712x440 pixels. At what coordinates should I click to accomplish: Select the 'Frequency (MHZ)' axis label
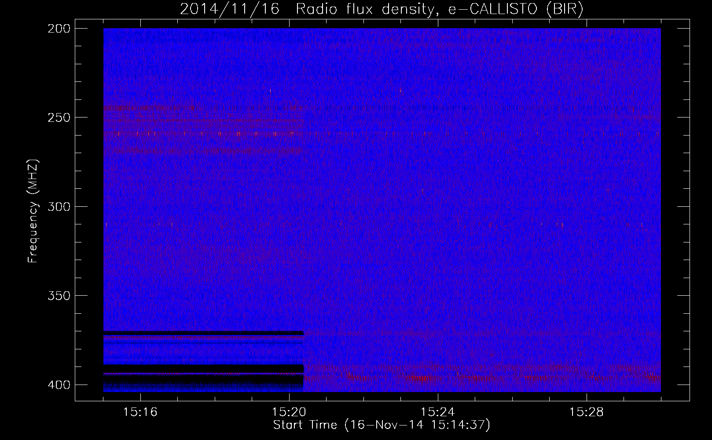33,211
